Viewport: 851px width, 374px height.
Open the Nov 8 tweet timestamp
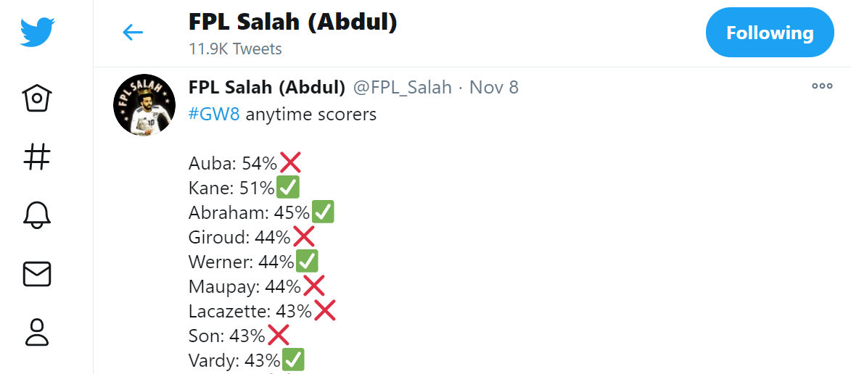pyautogui.click(x=494, y=87)
